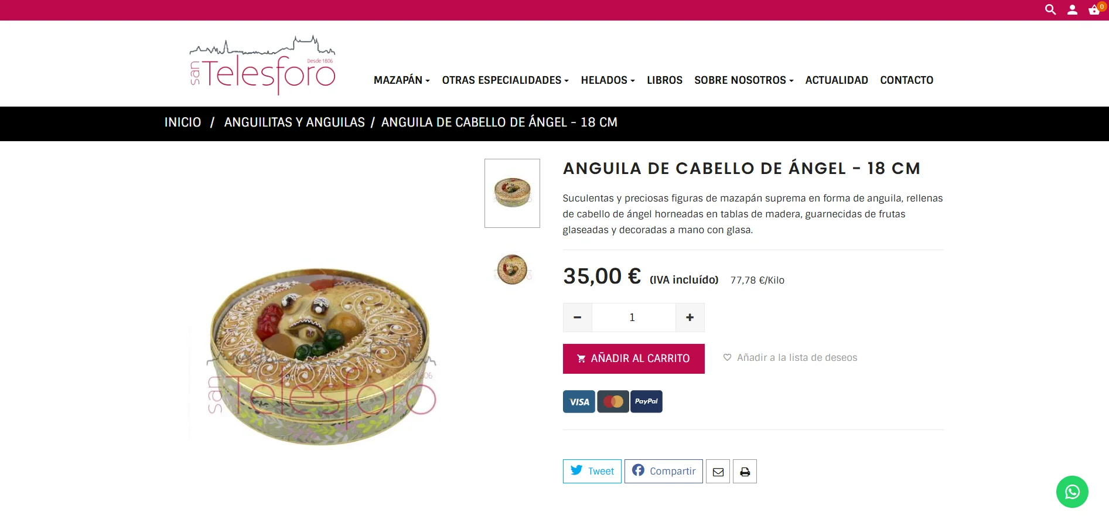Open WhatsApp chat bubble
Screen dimensions: 1109x529
[1072, 492]
